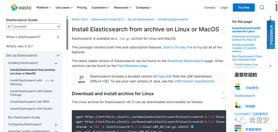Expand What is Elasticsearch? section
Viewport: 278px width, 132px height.
[58, 37]
